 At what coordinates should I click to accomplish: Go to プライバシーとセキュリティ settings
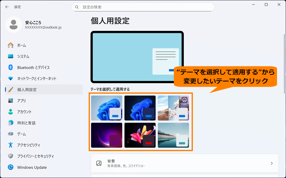tap(44, 156)
